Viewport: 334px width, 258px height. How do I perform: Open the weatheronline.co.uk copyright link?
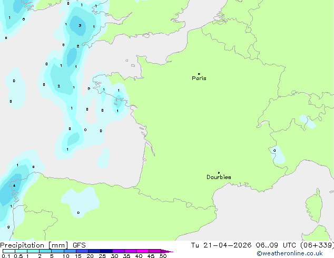point(289,253)
